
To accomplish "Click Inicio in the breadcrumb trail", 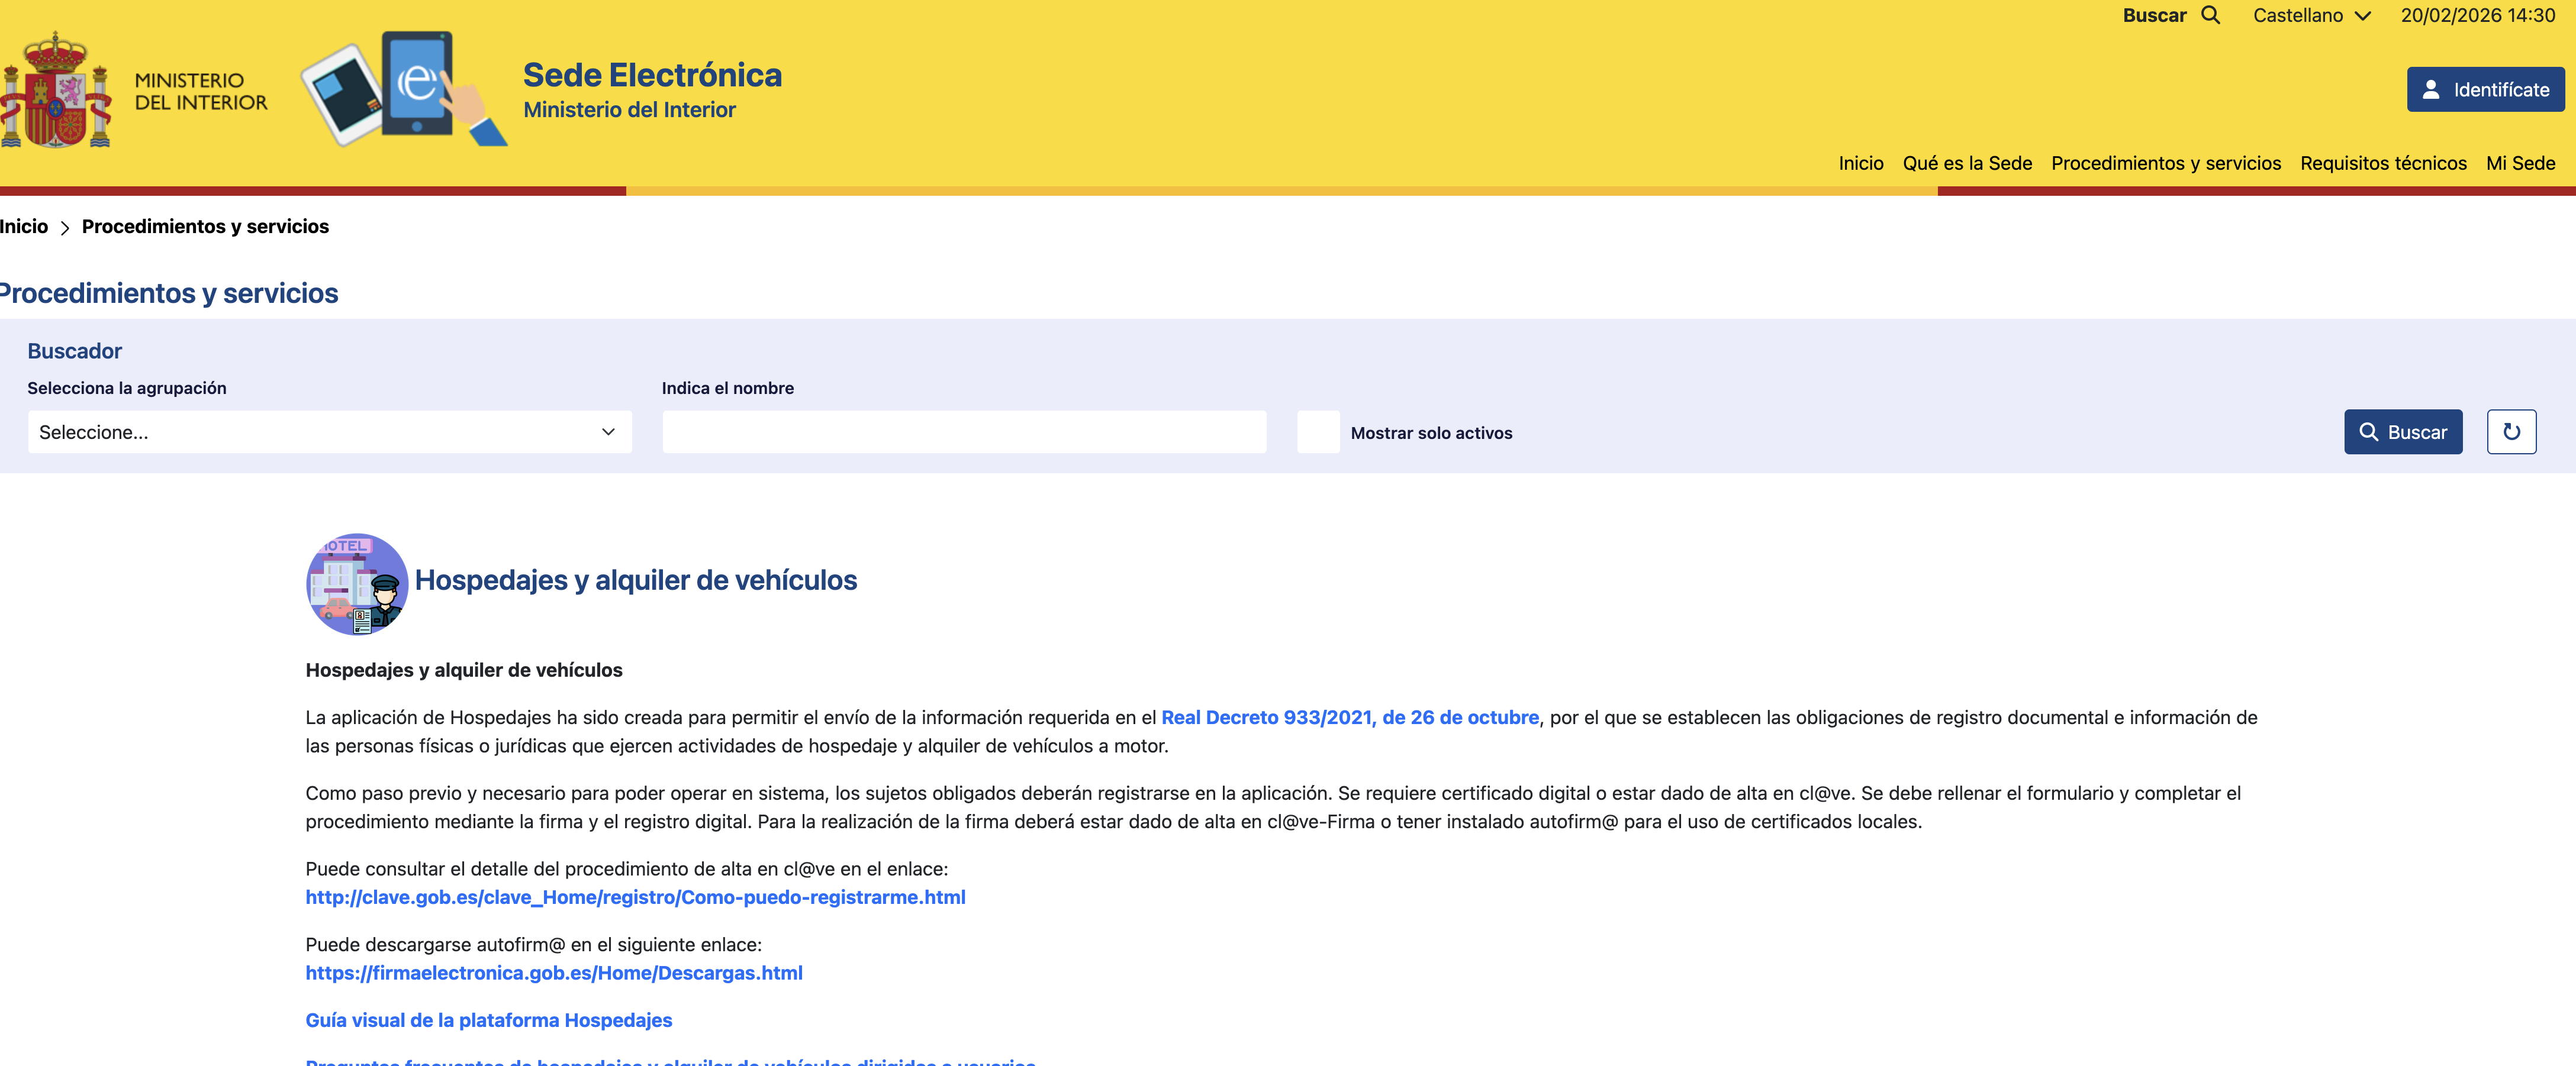I will 24,227.
